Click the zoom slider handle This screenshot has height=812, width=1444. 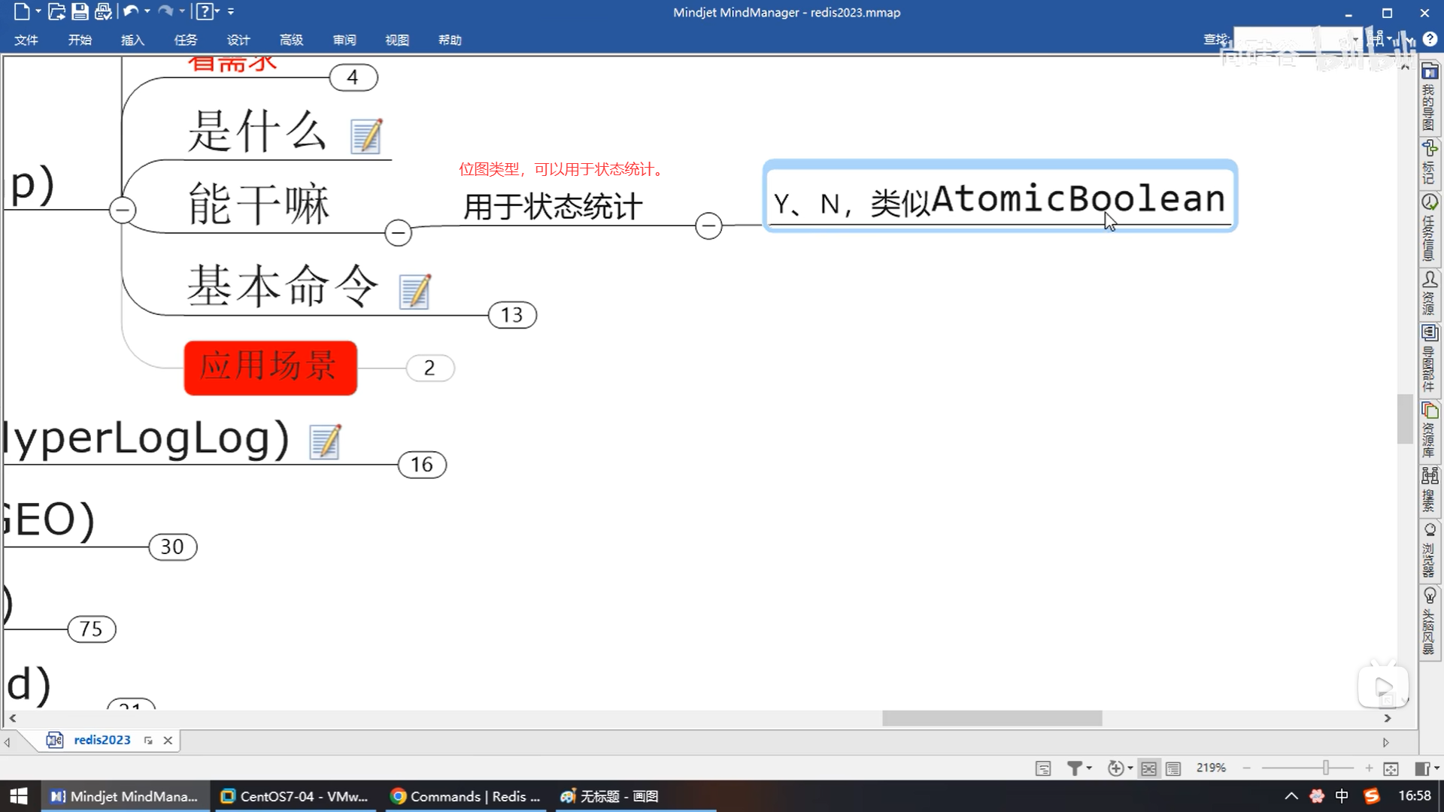(1326, 768)
